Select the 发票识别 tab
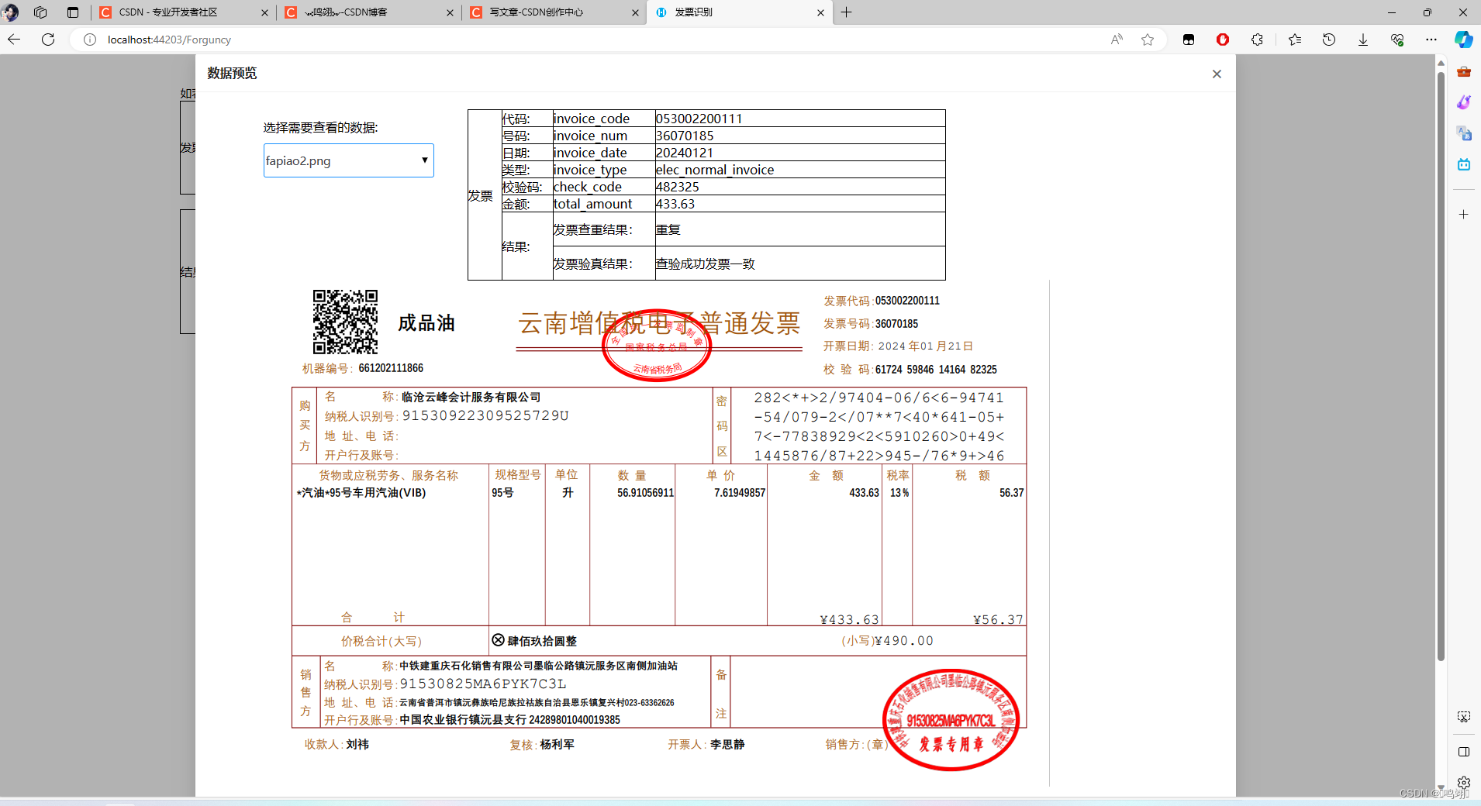 click(739, 12)
